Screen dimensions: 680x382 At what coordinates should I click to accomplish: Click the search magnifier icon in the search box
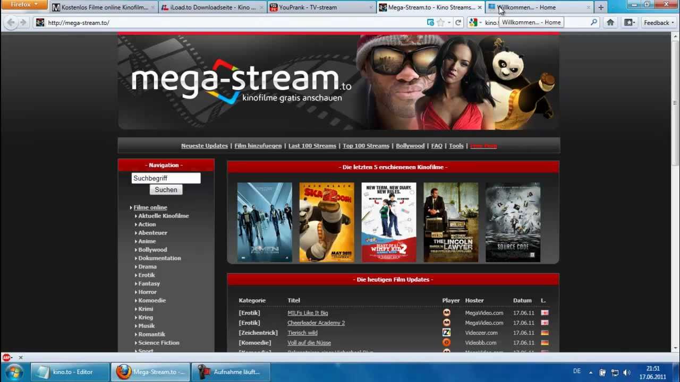point(594,22)
